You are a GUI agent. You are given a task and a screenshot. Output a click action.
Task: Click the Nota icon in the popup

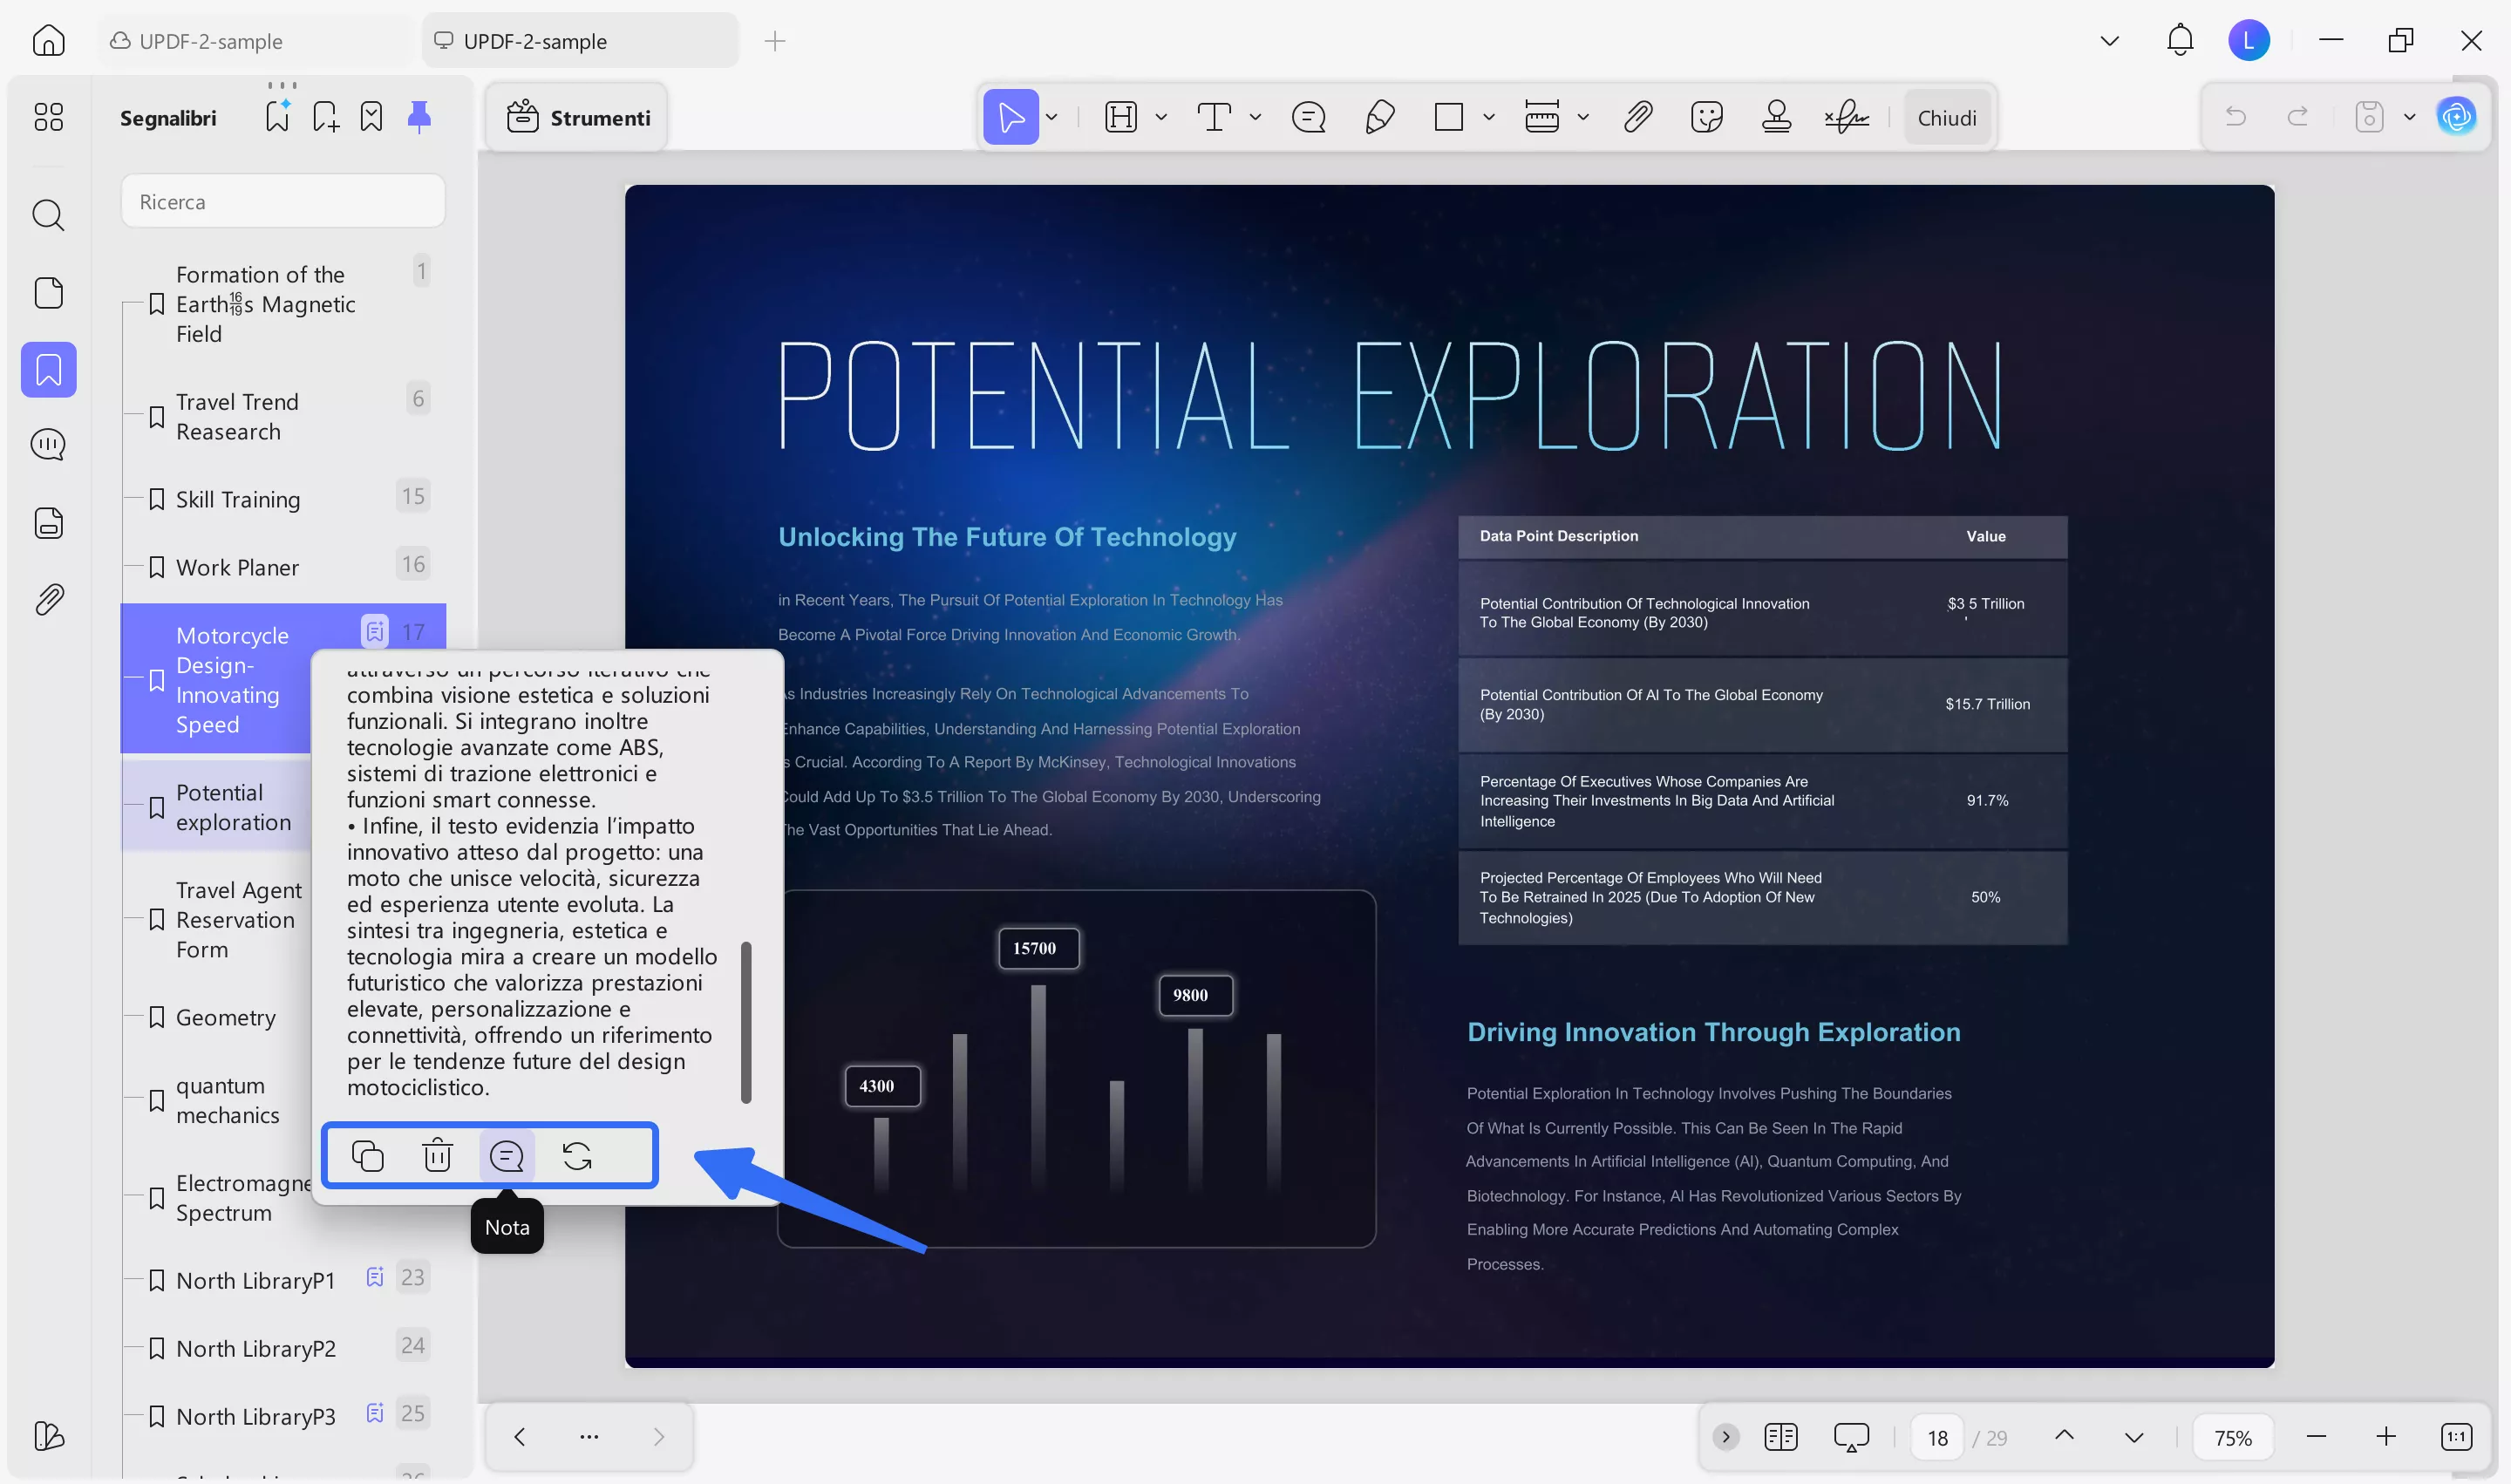click(x=506, y=1156)
